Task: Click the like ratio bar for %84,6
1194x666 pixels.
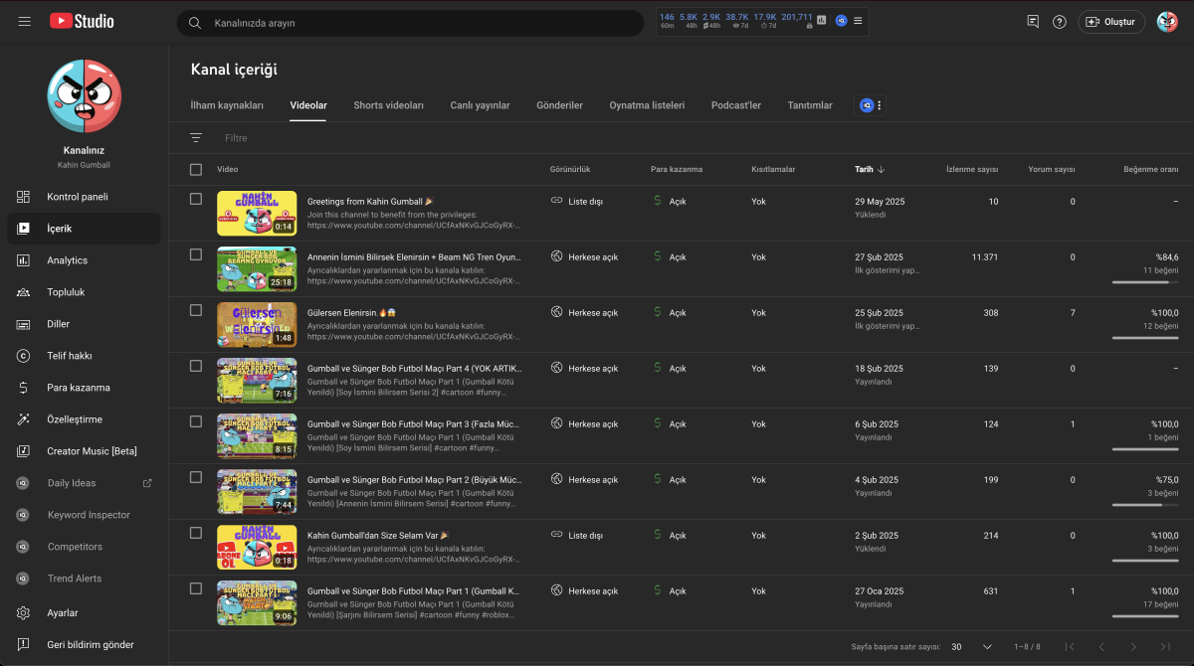Action: click(x=1144, y=282)
